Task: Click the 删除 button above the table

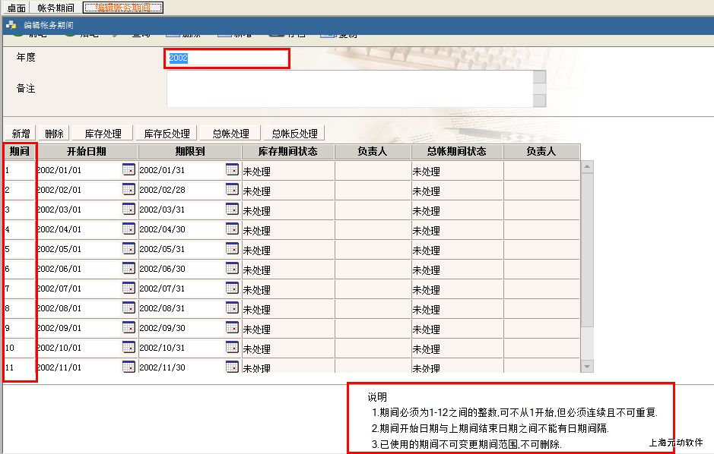Action: click(54, 134)
